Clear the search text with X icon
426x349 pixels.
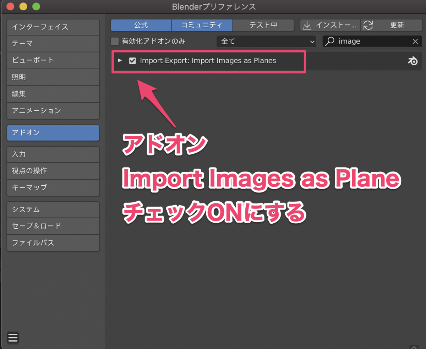[x=415, y=42]
